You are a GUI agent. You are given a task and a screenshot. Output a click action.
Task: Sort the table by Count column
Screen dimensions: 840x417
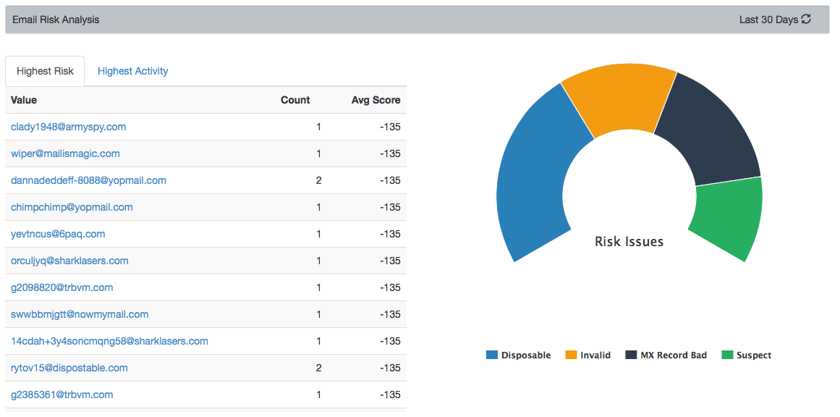pos(295,100)
